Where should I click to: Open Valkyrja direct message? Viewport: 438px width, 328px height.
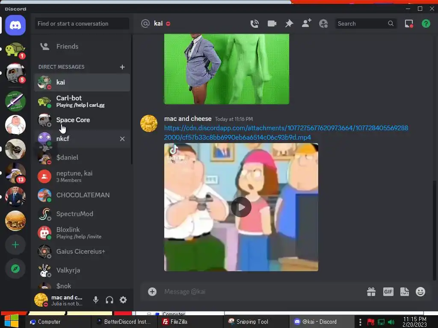coord(82,270)
